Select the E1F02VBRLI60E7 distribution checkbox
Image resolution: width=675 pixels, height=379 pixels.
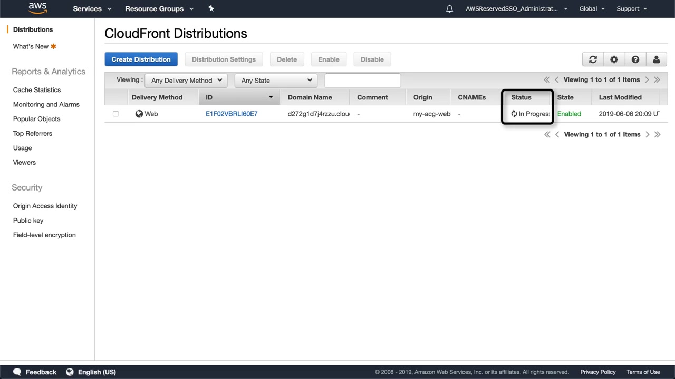tap(115, 114)
